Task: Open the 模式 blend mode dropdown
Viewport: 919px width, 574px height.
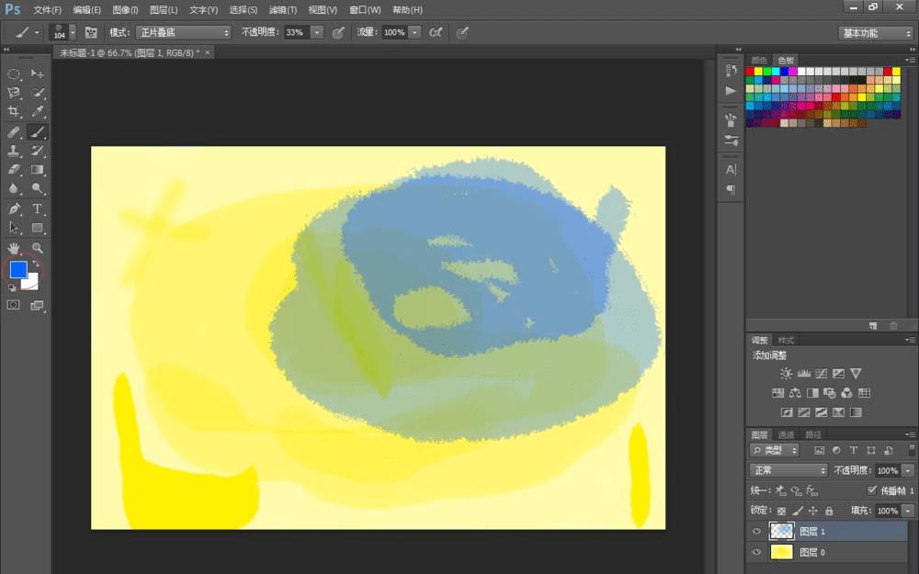Action: point(184,32)
